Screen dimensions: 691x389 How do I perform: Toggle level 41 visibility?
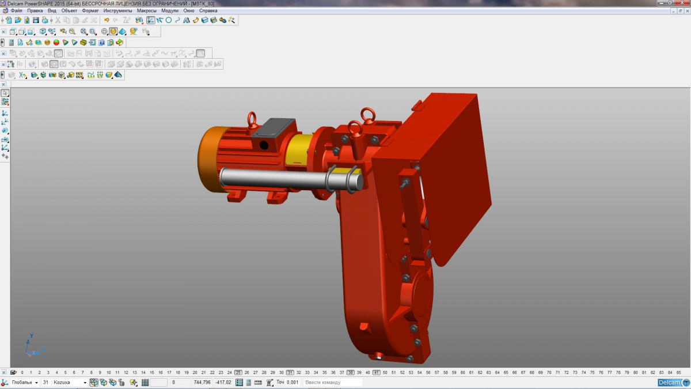(377, 372)
